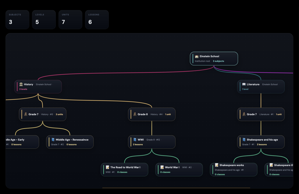Click the horizontal scrollbar under the tree
299x194 pixels.
tap(176, 188)
